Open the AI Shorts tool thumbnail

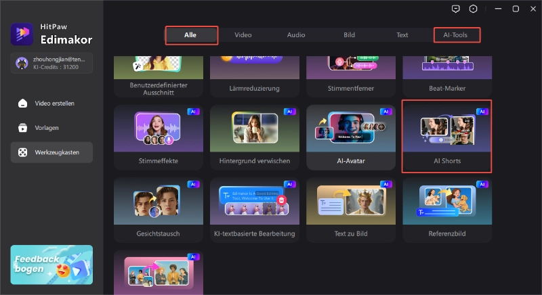(x=447, y=129)
